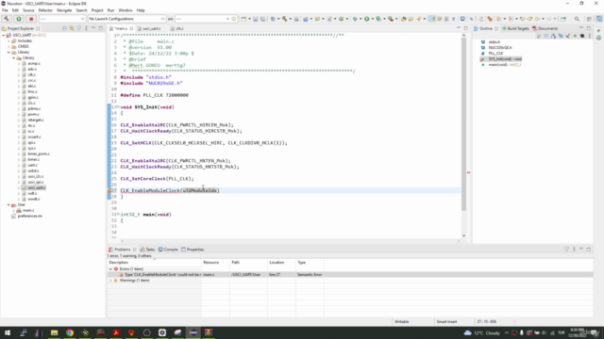The image size is (604, 339).
Task: Open the Documents tab
Action: pyautogui.click(x=545, y=28)
